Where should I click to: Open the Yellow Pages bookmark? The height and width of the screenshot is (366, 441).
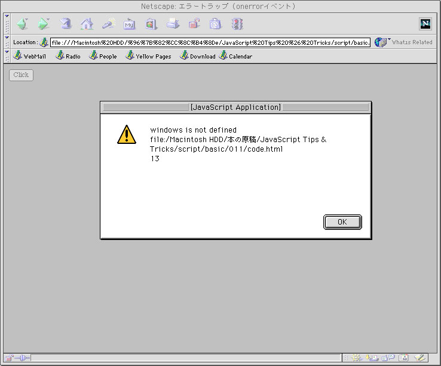[148, 56]
